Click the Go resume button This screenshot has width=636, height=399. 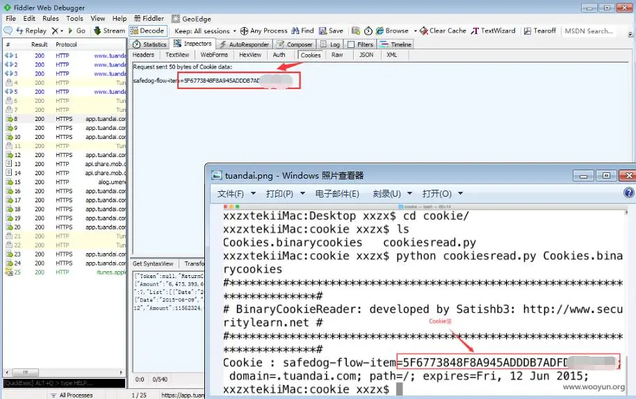coord(76,31)
